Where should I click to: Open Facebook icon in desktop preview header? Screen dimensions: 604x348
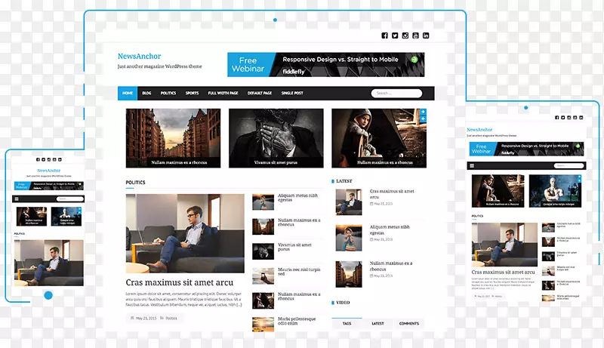coord(384,35)
